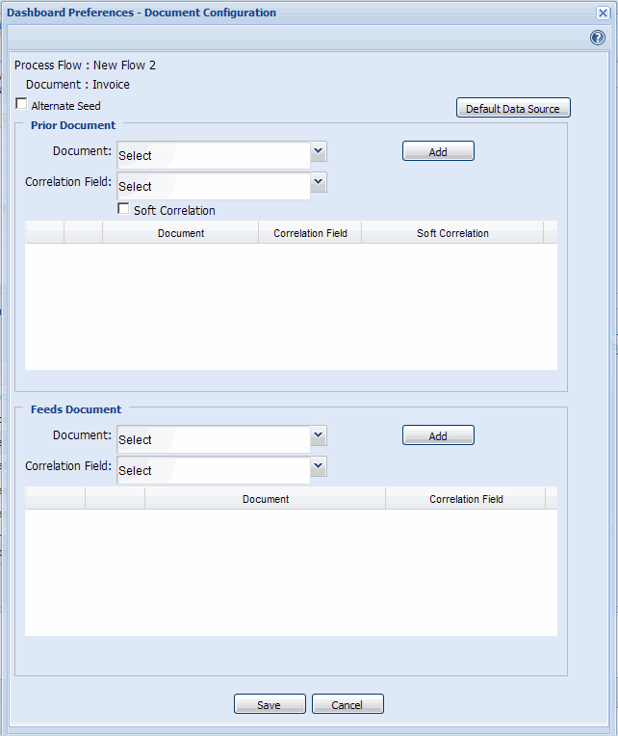The height and width of the screenshot is (736, 618).
Task: Click the Document column header in the Feeds Document table
Action: pos(266,498)
